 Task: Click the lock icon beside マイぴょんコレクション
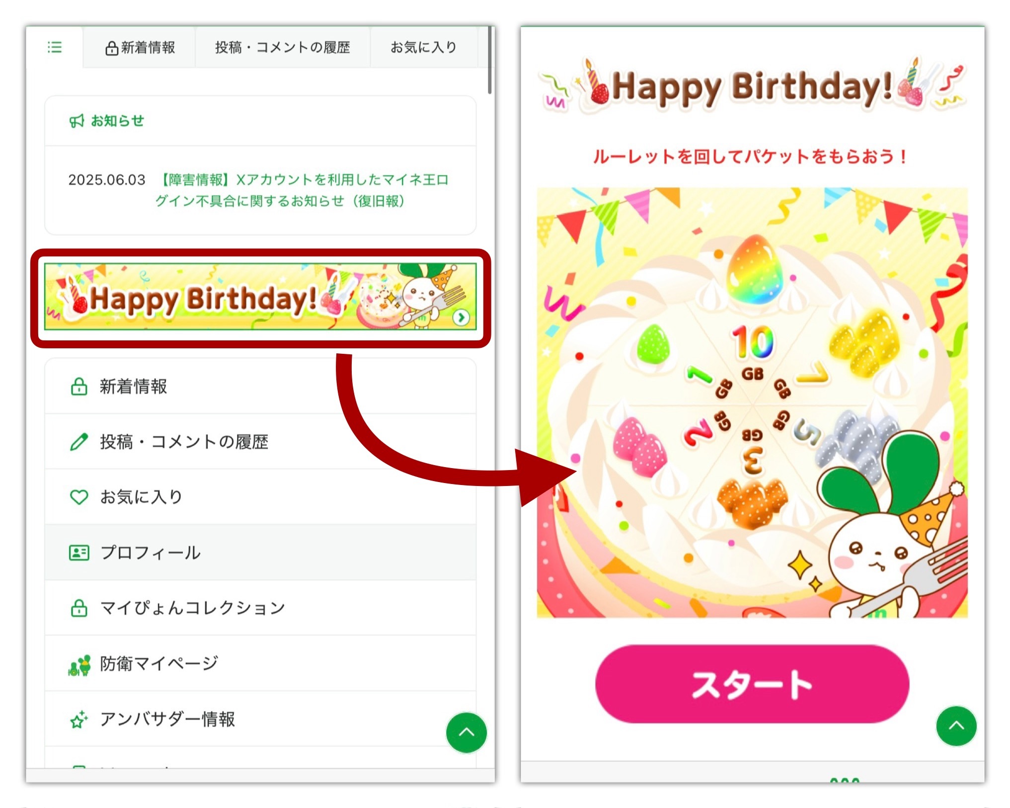[x=79, y=608]
